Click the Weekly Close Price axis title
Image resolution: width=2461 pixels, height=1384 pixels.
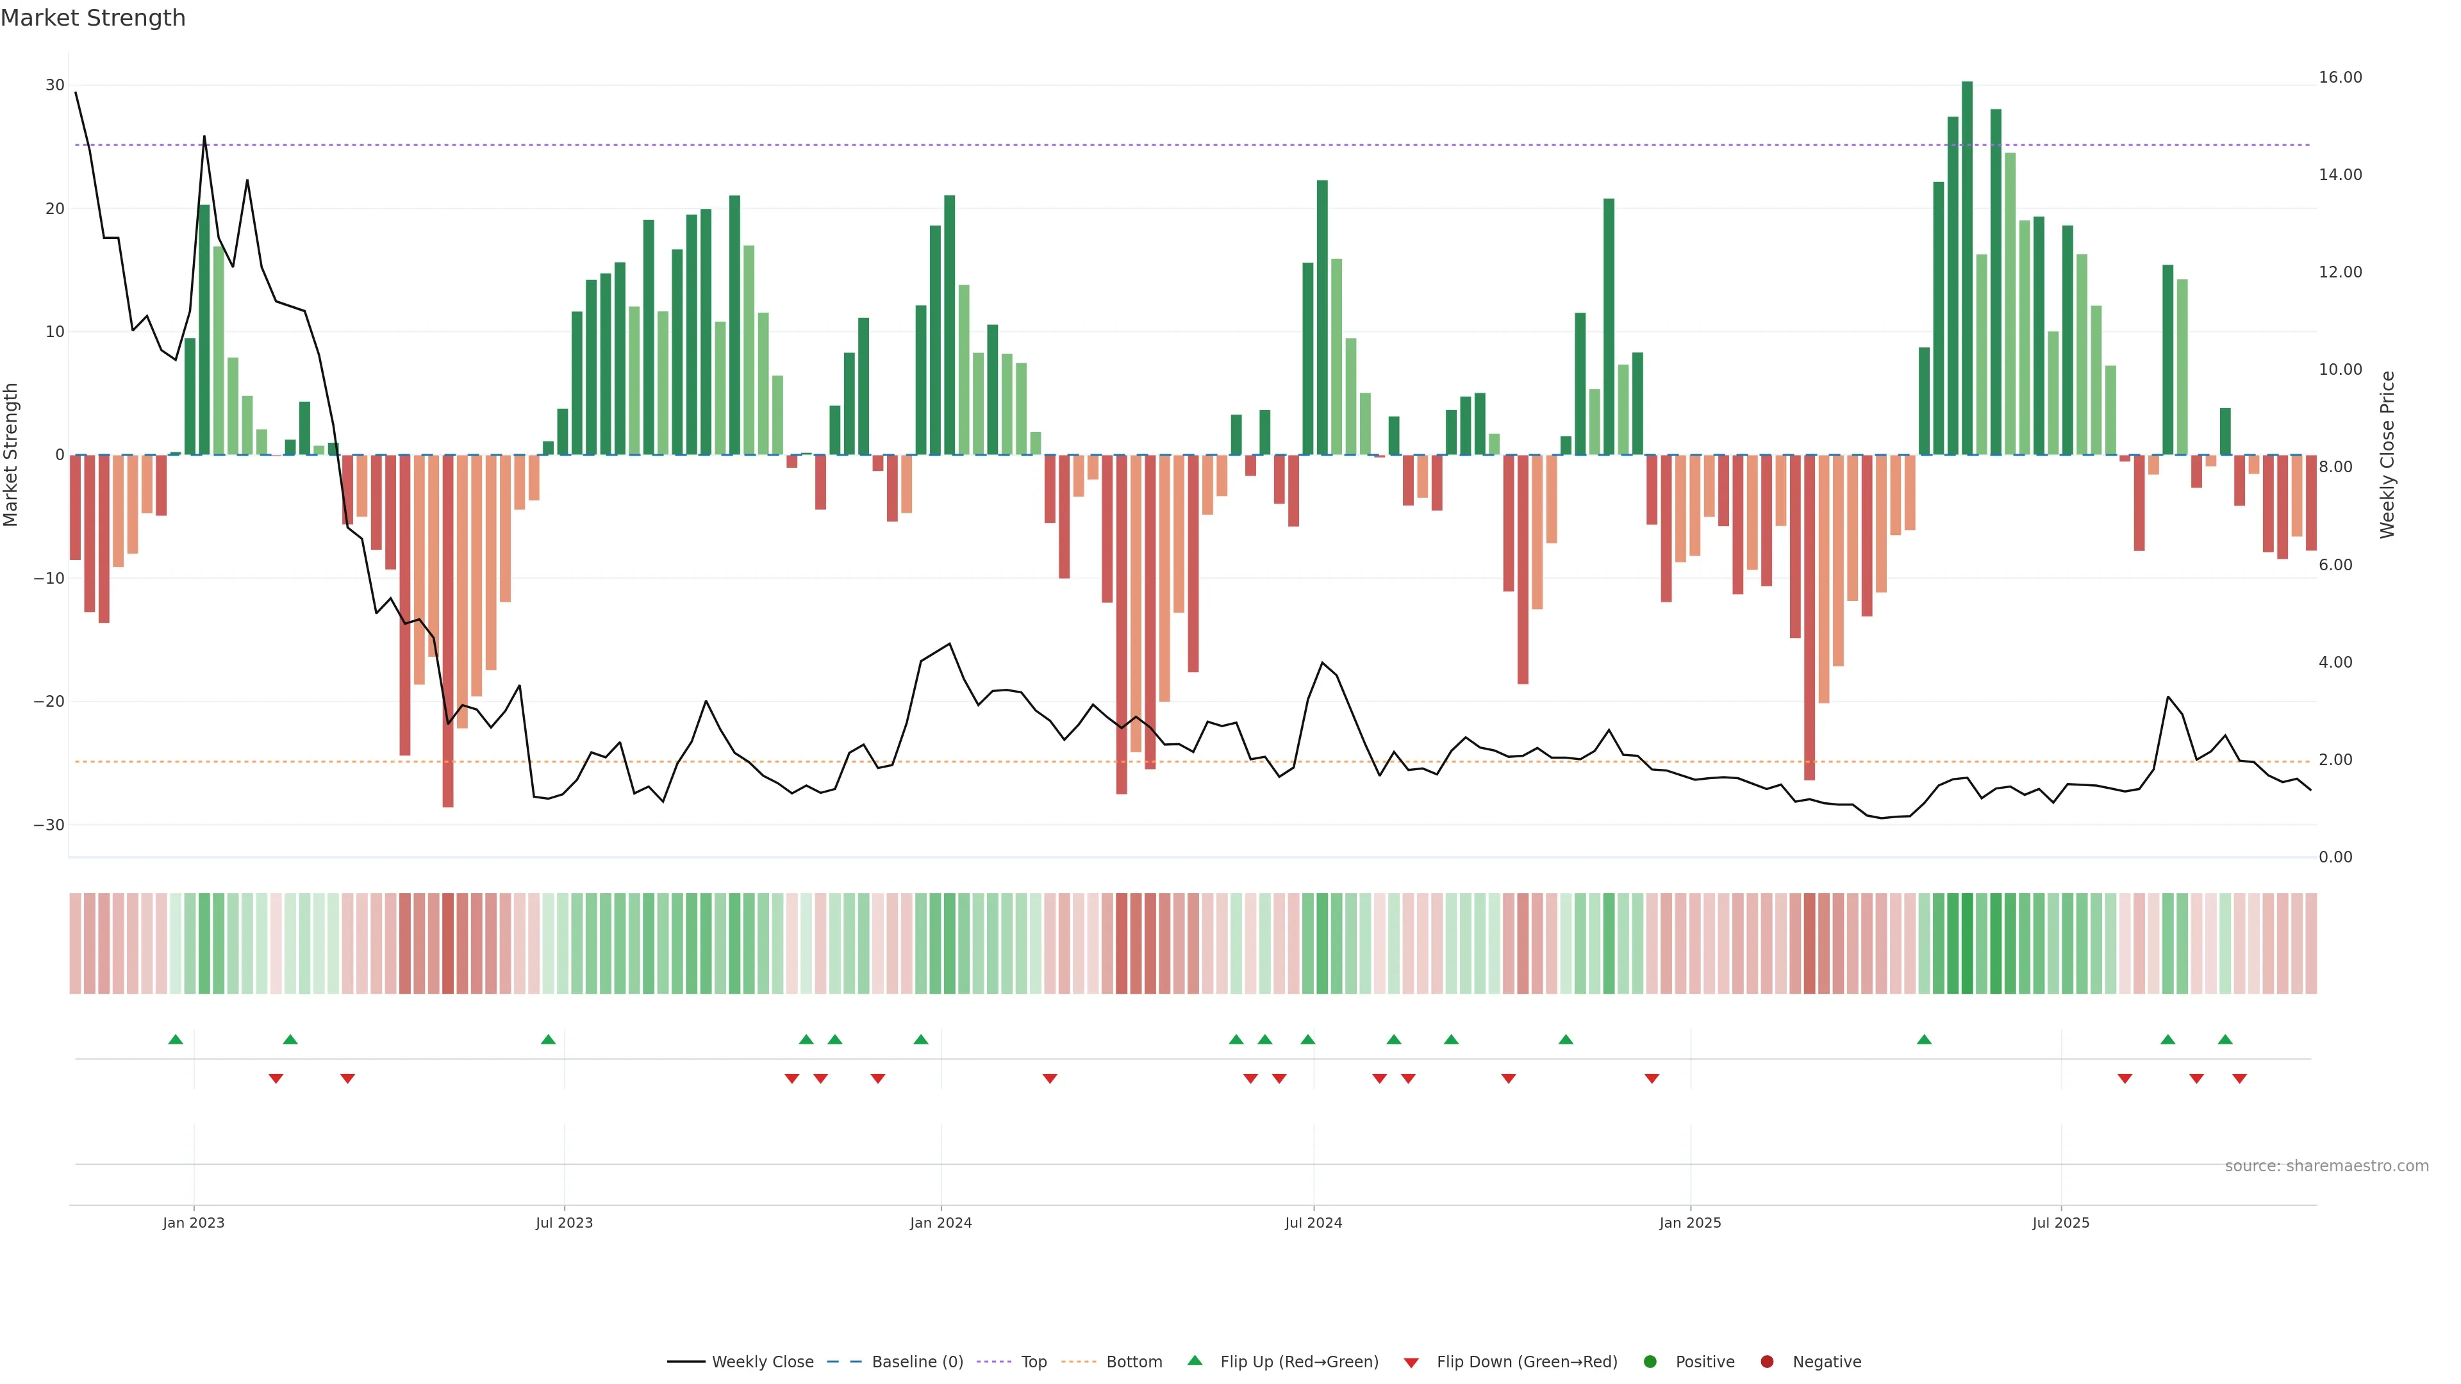[x=2387, y=455]
